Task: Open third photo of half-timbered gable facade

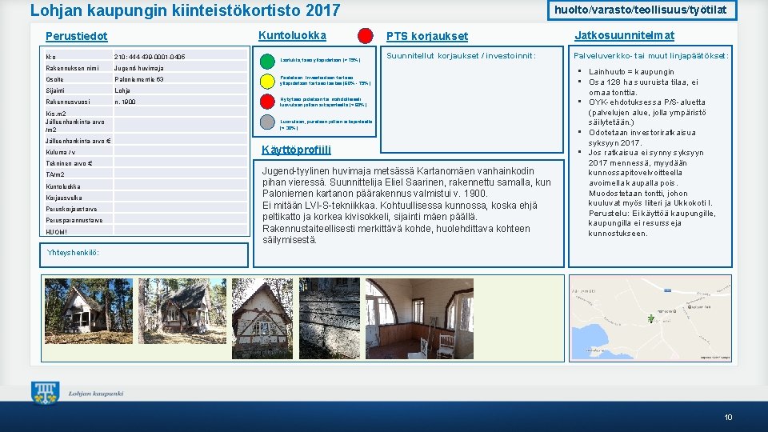Action: 262,318
